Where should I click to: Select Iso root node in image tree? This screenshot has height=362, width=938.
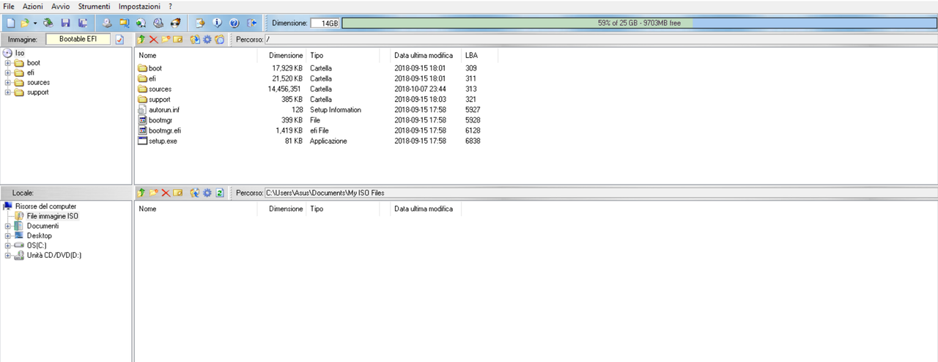pos(20,53)
